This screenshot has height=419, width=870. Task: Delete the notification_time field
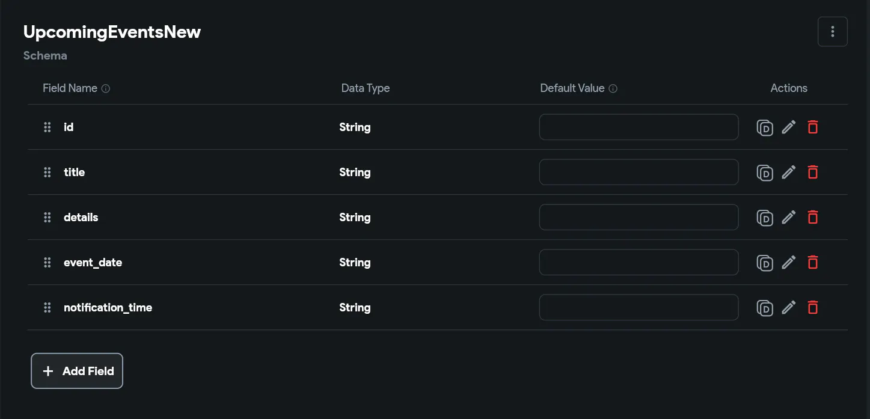pyautogui.click(x=813, y=307)
